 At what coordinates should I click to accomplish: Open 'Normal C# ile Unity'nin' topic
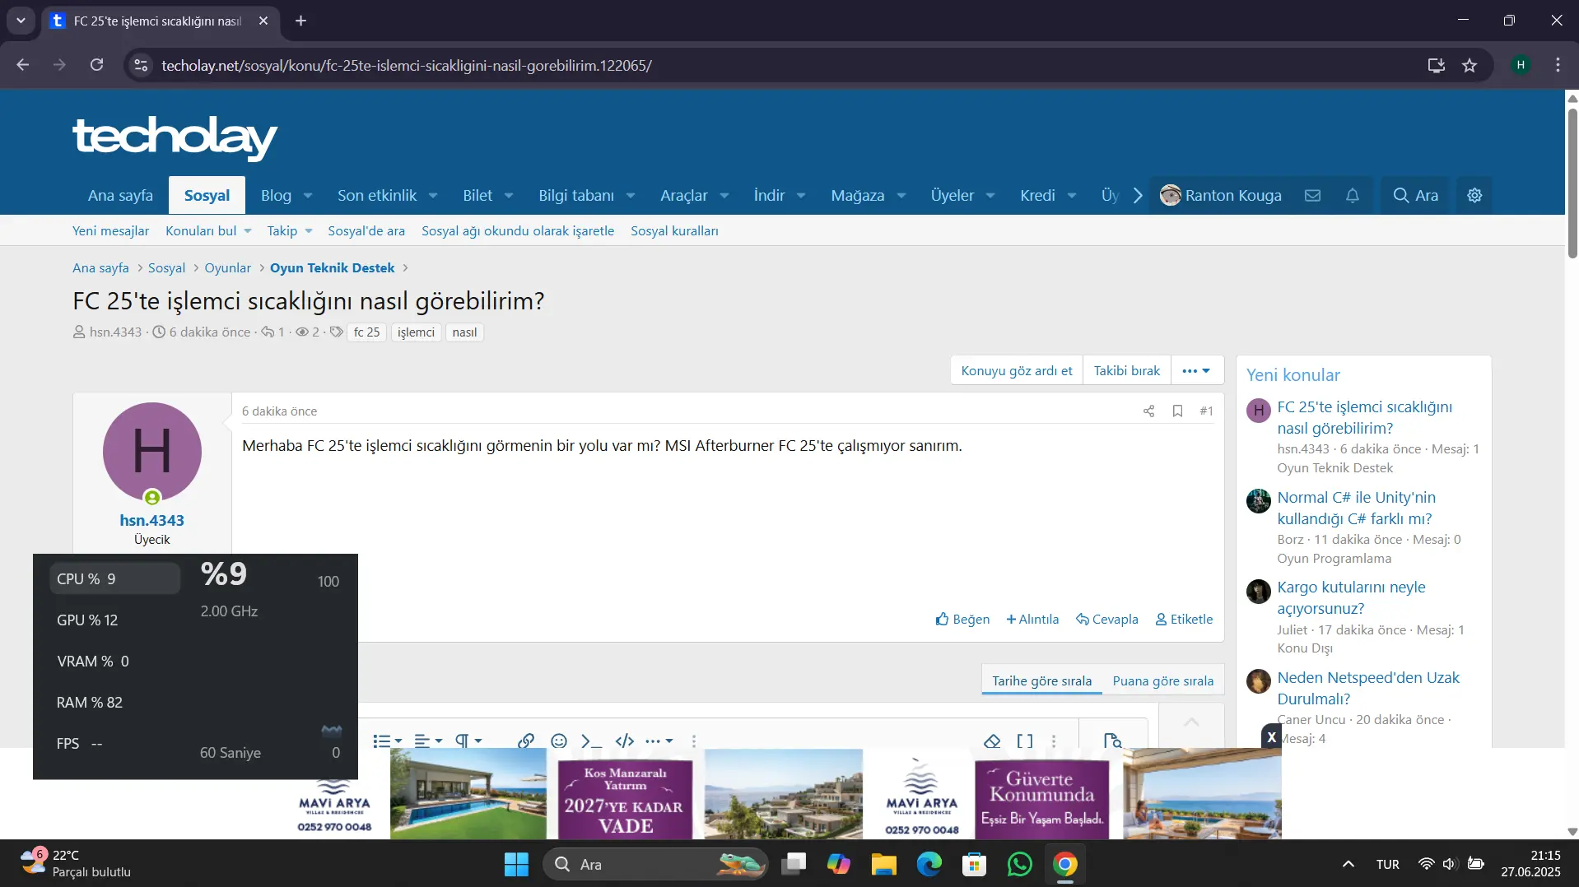tap(1356, 509)
